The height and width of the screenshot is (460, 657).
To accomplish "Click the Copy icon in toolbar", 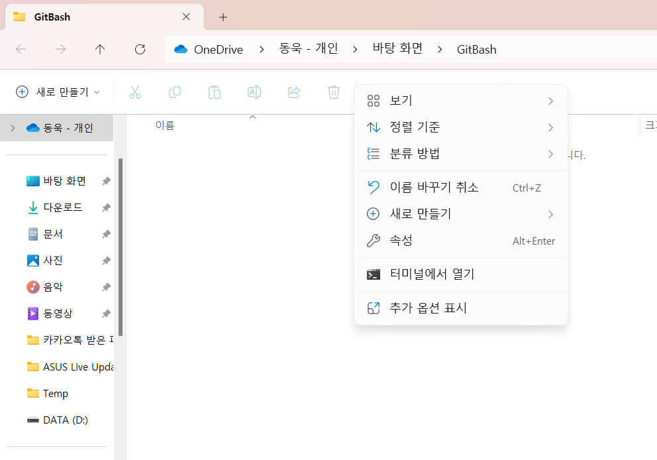I will (175, 92).
